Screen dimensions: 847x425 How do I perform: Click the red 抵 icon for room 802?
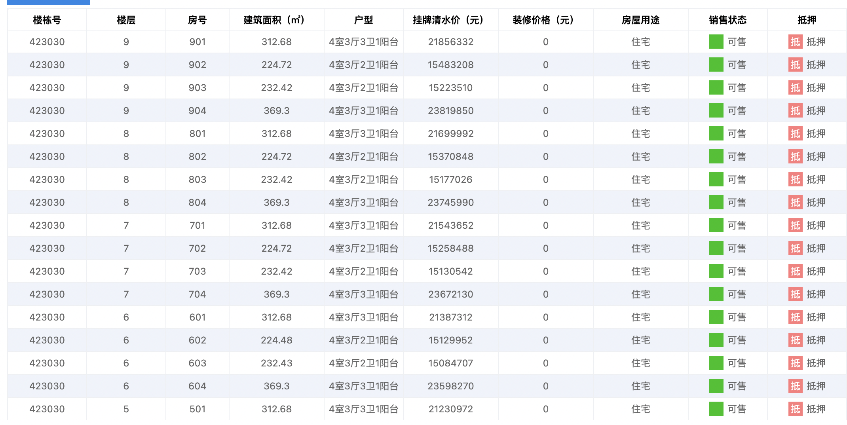(795, 157)
